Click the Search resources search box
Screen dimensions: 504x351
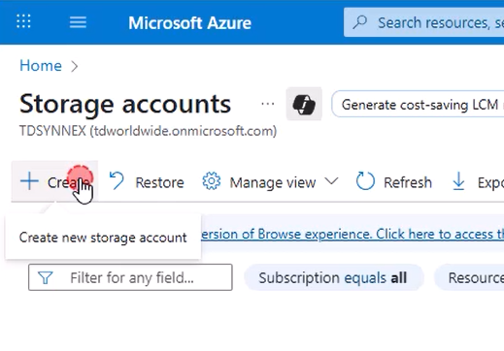point(423,22)
